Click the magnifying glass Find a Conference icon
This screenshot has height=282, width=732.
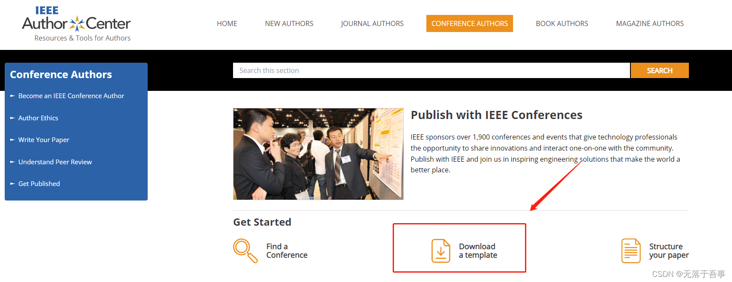245,251
